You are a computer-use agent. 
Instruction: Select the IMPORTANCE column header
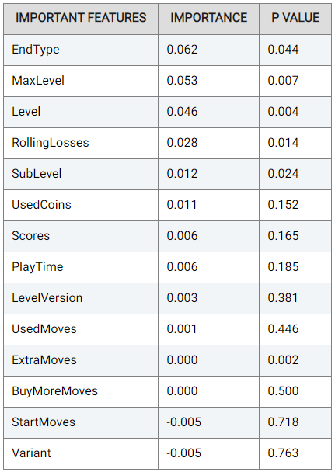click(208, 18)
